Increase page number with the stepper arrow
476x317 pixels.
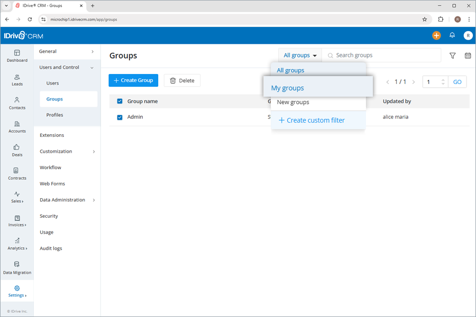click(x=443, y=79)
